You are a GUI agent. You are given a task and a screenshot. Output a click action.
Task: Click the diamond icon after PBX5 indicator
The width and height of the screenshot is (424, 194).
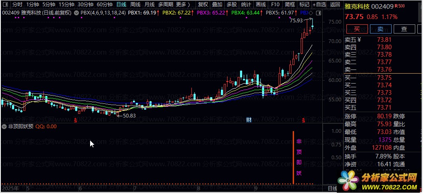tap(311, 13)
